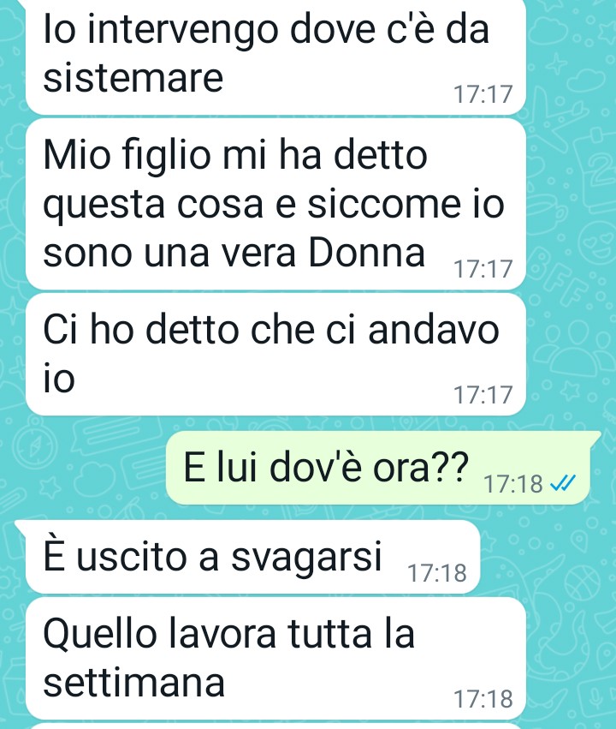Tap the partially visible bubble at the bottom edge
Image resolution: width=616 pixels, height=729 pixels.
(x=275, y=726)
